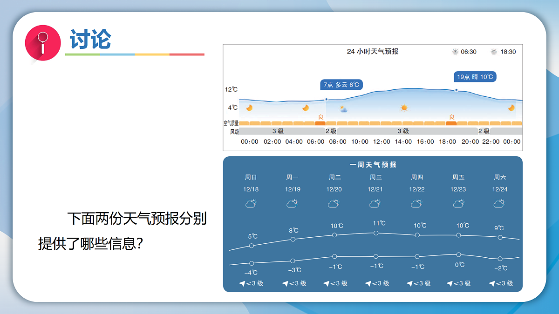This screenshot has height=314, width=559.
Task: Click the weather icon under 周三 12/21
Action: pos(375,203)
